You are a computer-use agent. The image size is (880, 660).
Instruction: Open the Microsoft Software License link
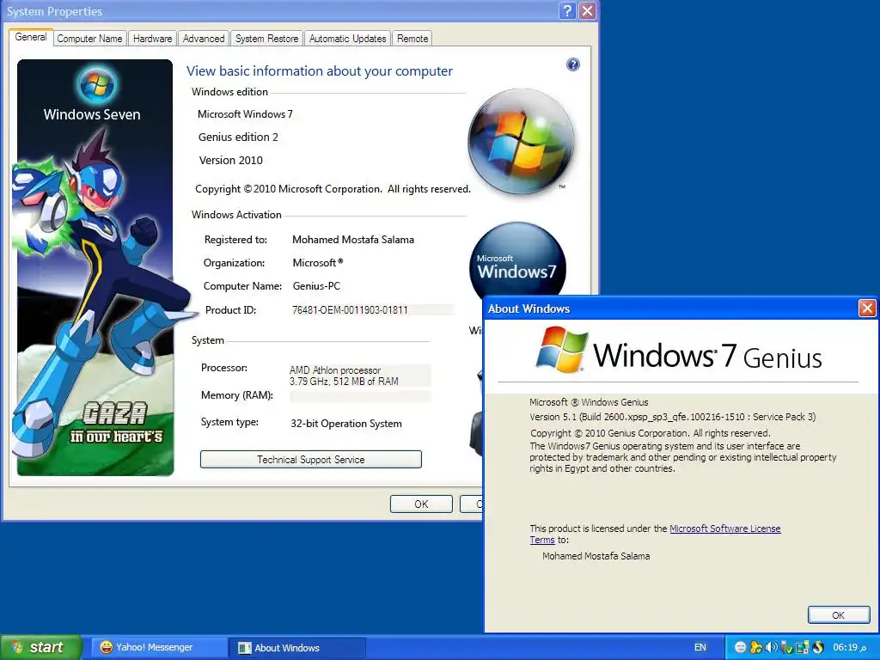tap(725, 529)
